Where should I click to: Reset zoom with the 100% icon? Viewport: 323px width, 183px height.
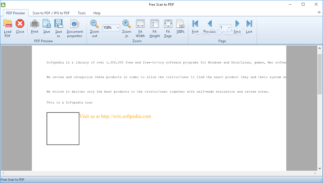180,23
